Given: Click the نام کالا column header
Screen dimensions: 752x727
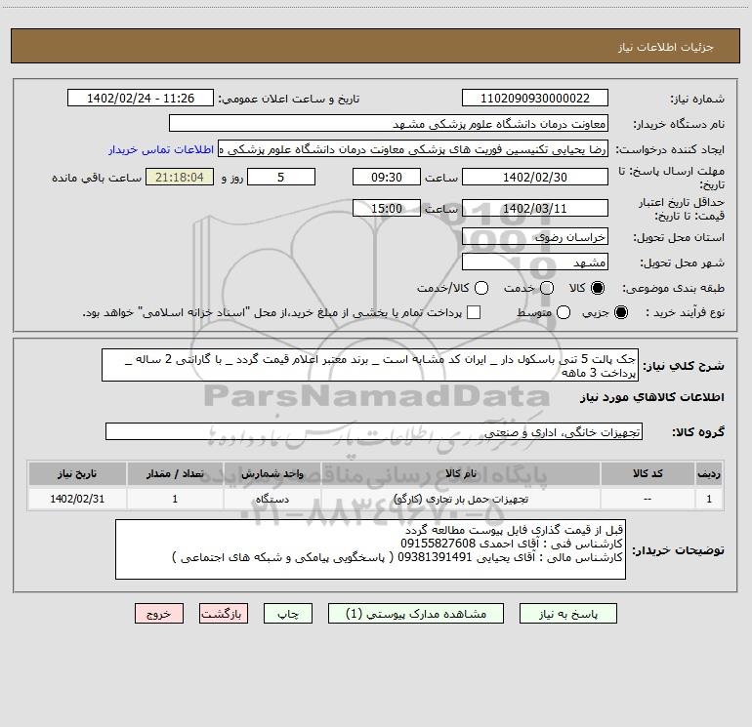Looking at the screenshot, I should point(460,473).
